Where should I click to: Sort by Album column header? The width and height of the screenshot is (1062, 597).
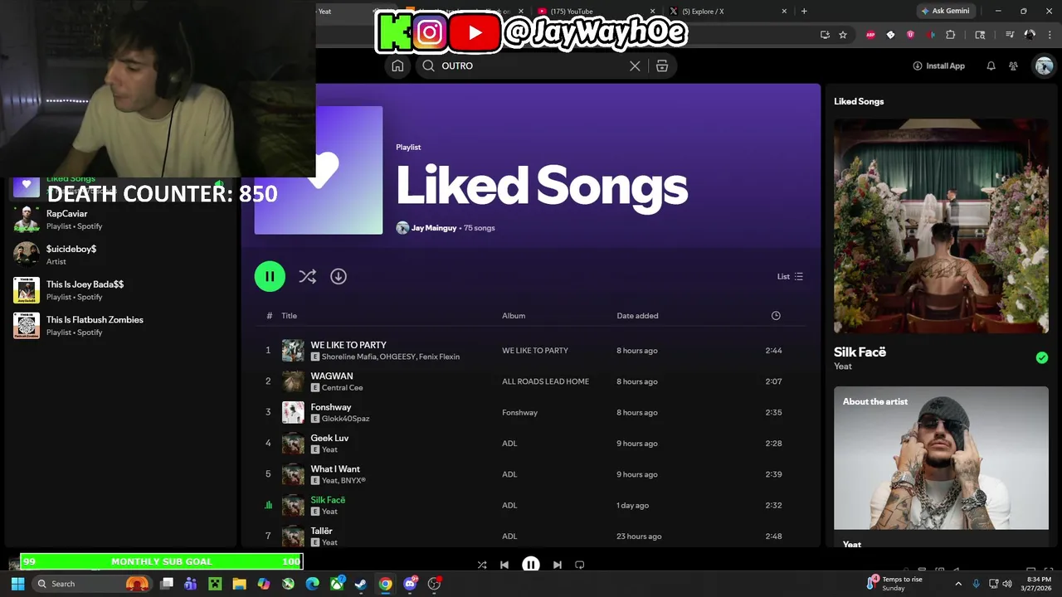point(514,315)
